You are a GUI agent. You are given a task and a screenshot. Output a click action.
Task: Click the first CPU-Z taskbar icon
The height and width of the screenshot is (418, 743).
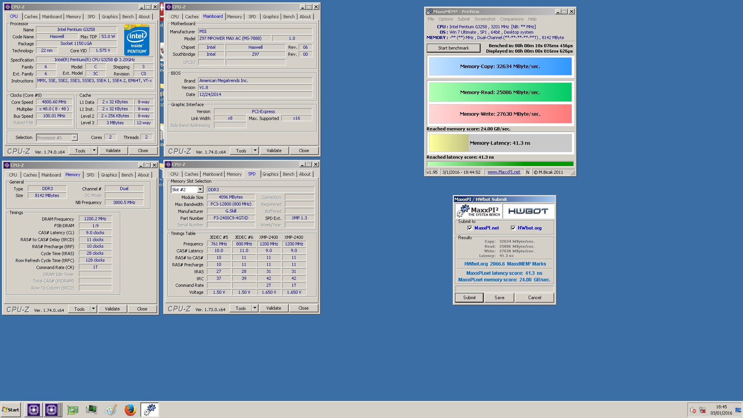33,409
